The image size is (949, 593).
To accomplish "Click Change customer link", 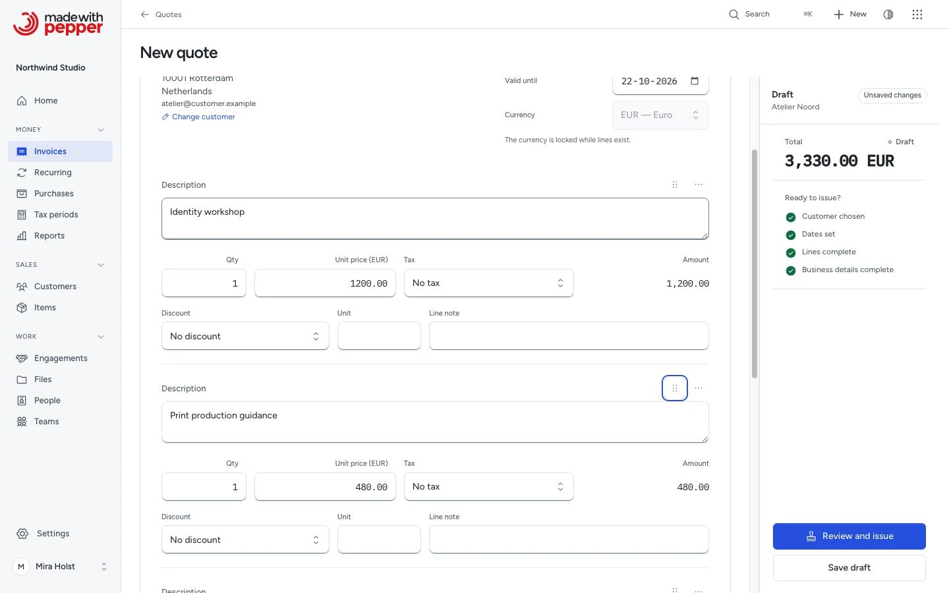I will (198, 117).
